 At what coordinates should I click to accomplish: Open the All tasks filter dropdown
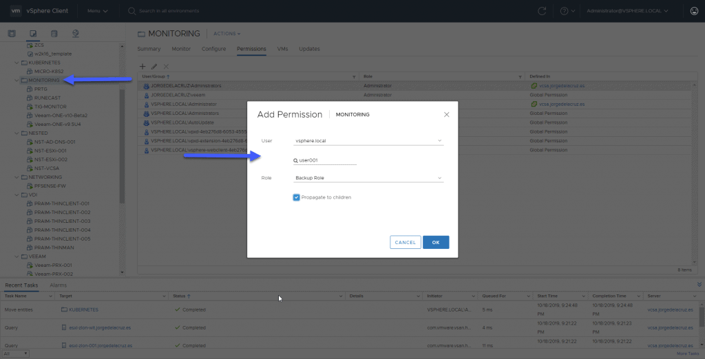coord(15,354)
